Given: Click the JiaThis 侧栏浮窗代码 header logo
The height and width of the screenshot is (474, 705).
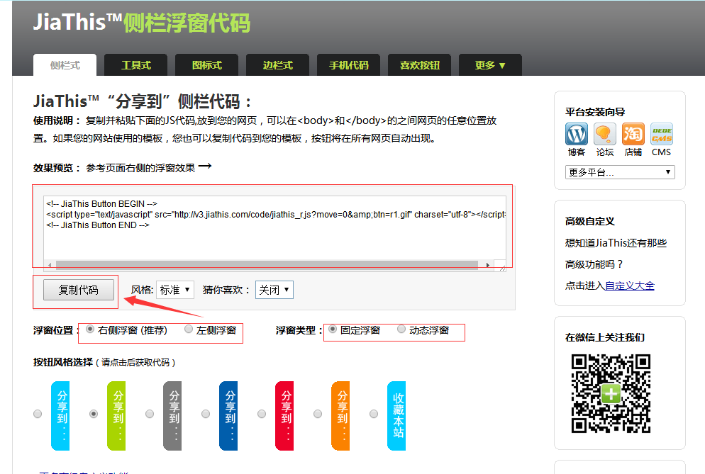Looking at the screenshot, I should (x=142, y=23).
